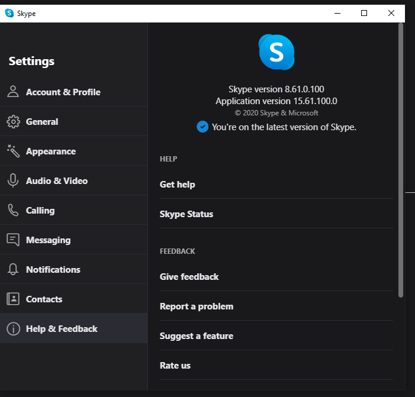Select Suggest a feature
The height and width of the screenshot is (397, 415).
coord(197,336)
